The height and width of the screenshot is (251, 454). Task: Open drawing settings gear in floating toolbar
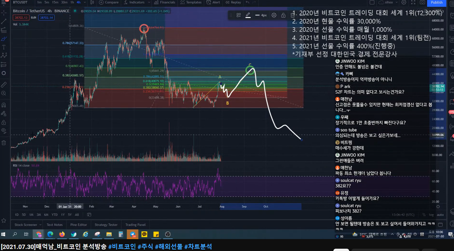[274, 15]
